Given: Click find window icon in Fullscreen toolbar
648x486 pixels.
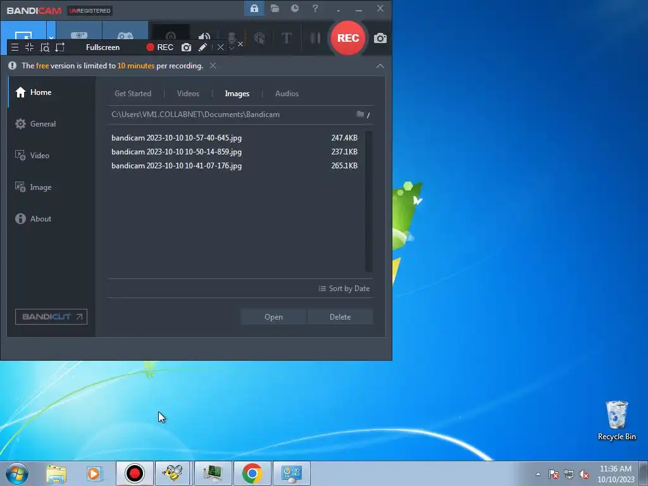Looking at the screenshot, I should pos(45,47).
